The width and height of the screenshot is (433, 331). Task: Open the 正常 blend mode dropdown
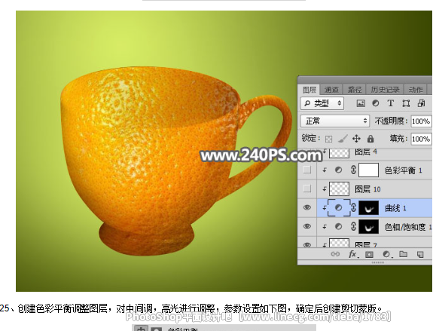(335, 121)
